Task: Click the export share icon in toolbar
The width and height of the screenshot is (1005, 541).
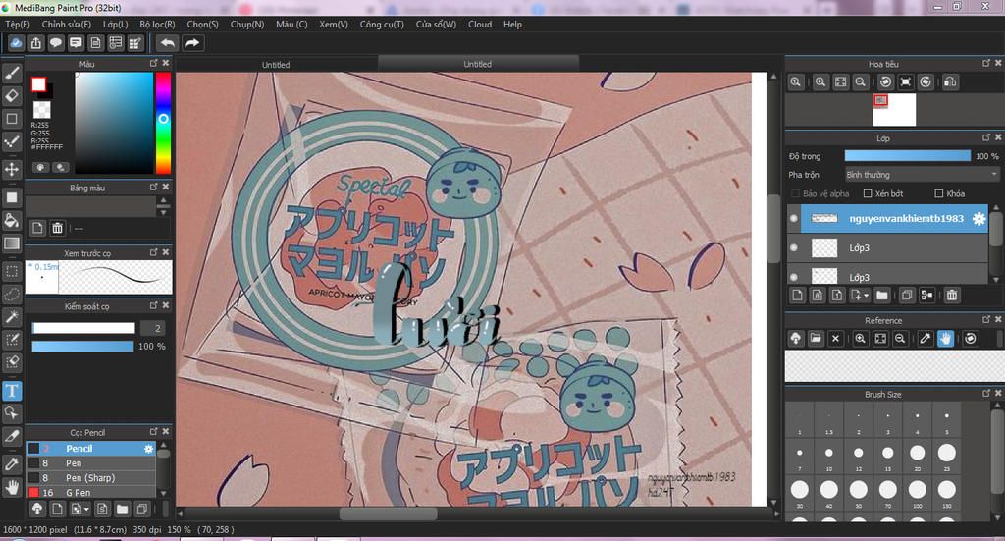Action: pyautogui.click(x=36, y=43)
